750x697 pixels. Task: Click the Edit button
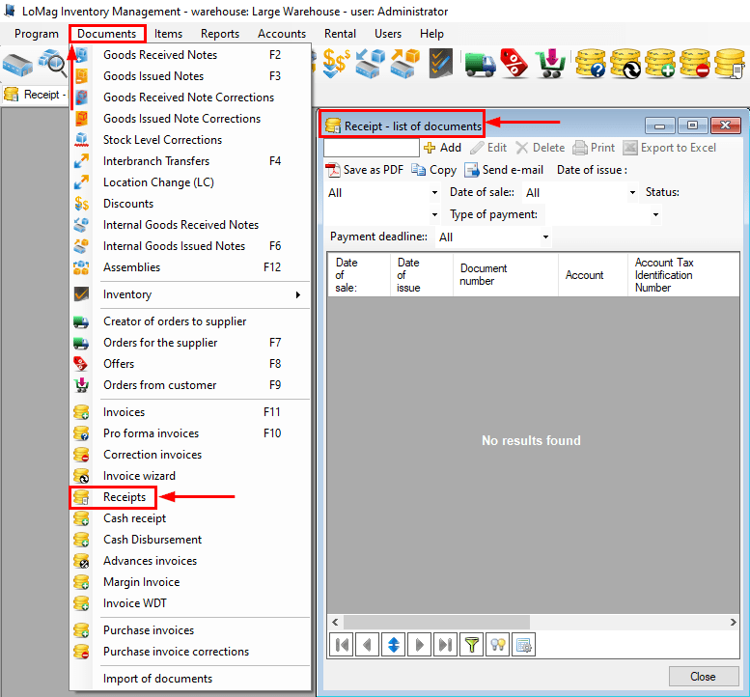(x=488, y=148)
